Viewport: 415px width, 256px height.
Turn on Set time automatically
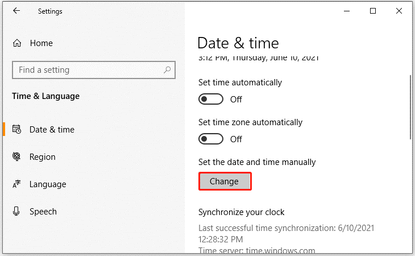[211, 100]
